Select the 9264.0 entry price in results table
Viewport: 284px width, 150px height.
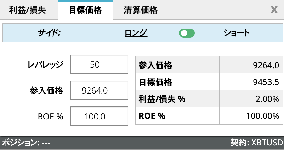[x=266, y=66]
